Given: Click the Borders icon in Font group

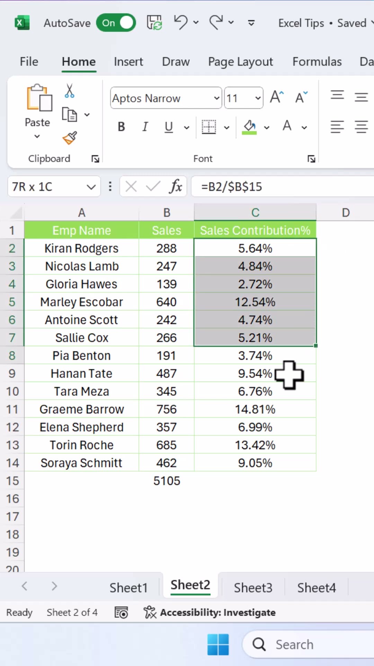Looking at the screenshot, I should click(209, 127).
